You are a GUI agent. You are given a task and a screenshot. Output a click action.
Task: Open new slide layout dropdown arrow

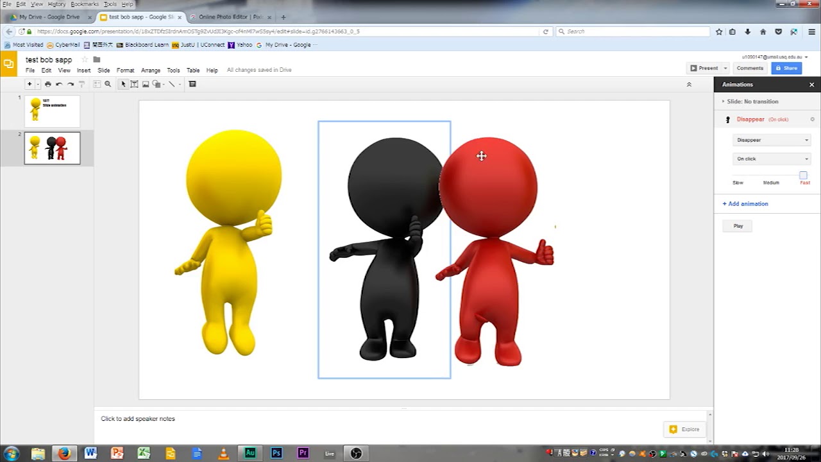[37, 84]
